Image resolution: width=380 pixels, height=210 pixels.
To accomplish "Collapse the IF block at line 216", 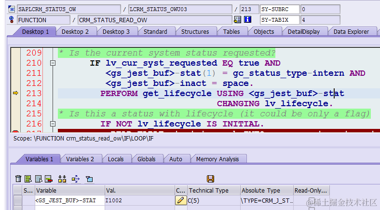I will tap(53, 124).
